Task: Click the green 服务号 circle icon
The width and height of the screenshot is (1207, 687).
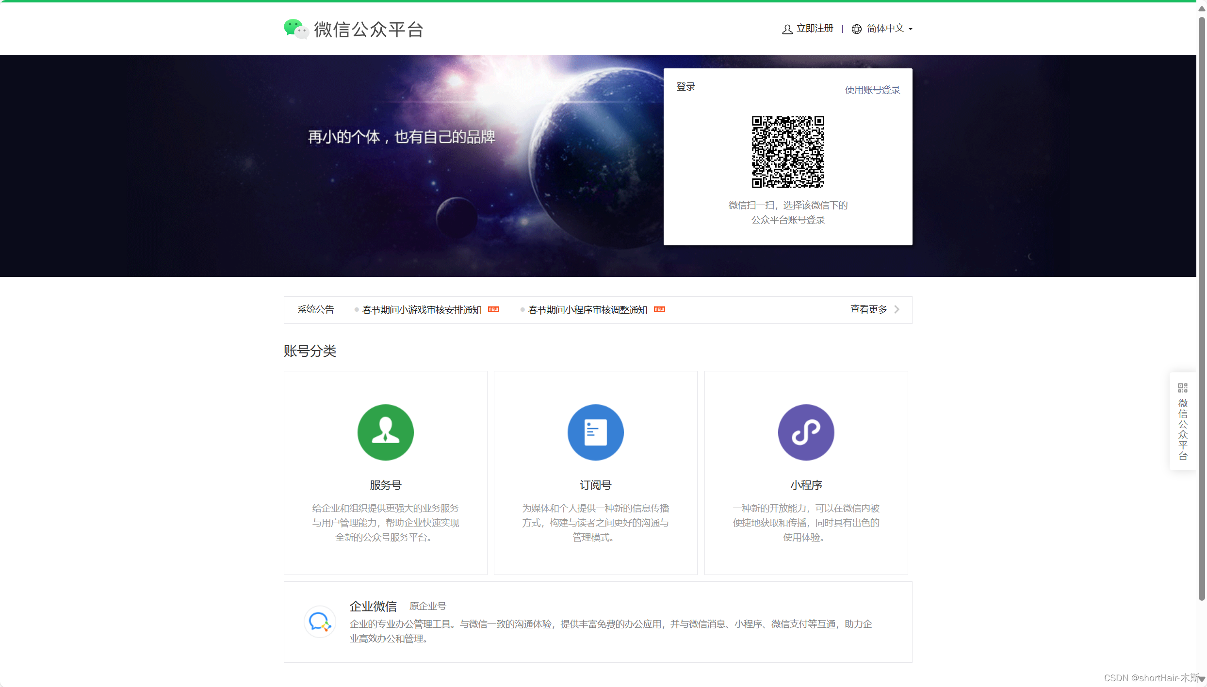Action: pos(385,432)
